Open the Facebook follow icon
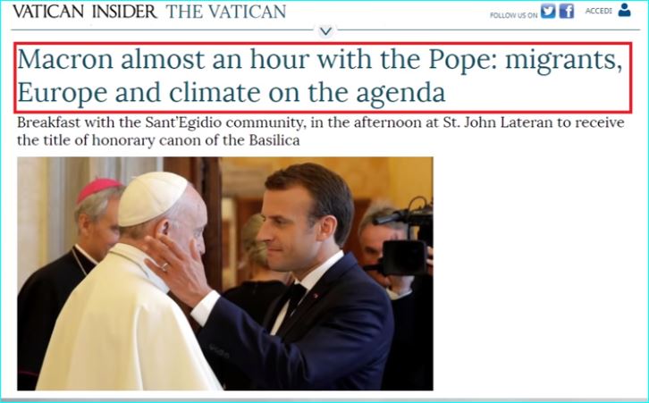Viewport: 649px width, 403px height. point(567,11)
